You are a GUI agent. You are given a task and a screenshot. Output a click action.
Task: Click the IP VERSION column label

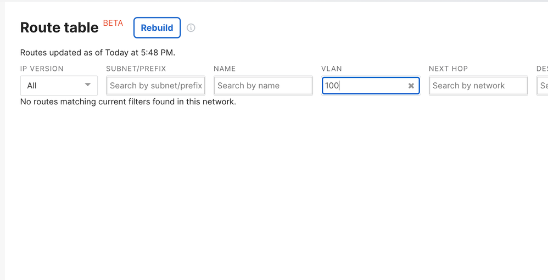tap(42, 69)
